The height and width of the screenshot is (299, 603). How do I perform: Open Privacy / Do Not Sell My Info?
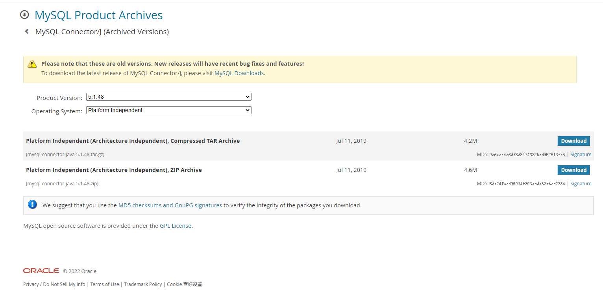coord(54,284)
